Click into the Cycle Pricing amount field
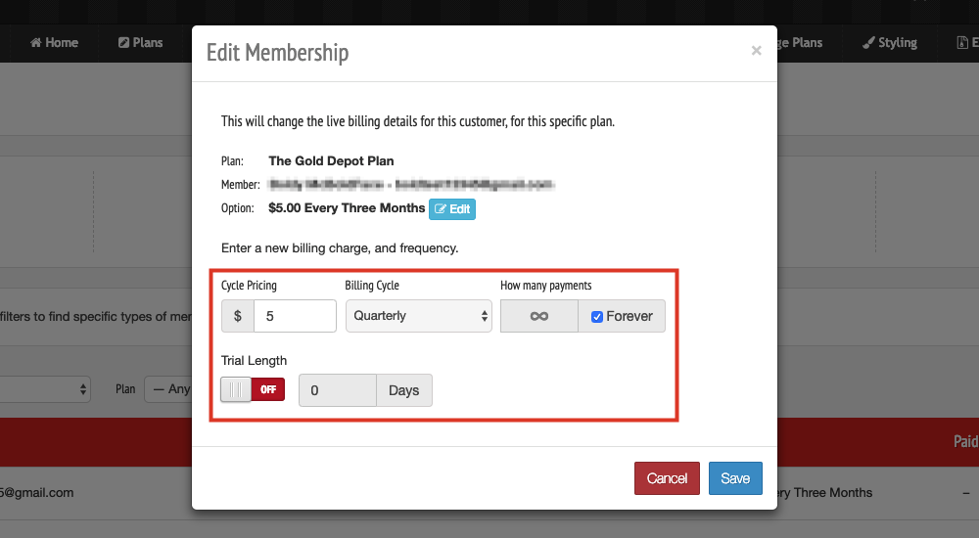This screenshot has width=979, height=538. [295, 316]
